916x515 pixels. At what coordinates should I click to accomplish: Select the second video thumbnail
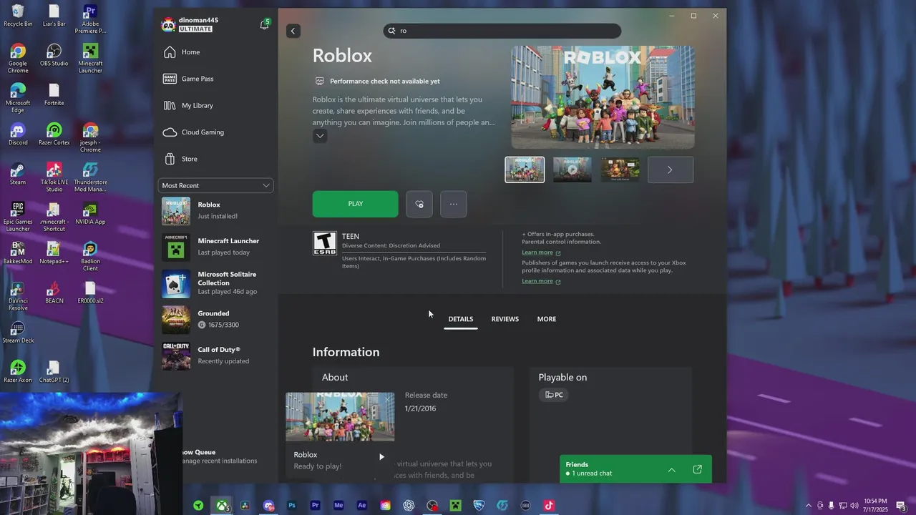(x=572, y=170)
